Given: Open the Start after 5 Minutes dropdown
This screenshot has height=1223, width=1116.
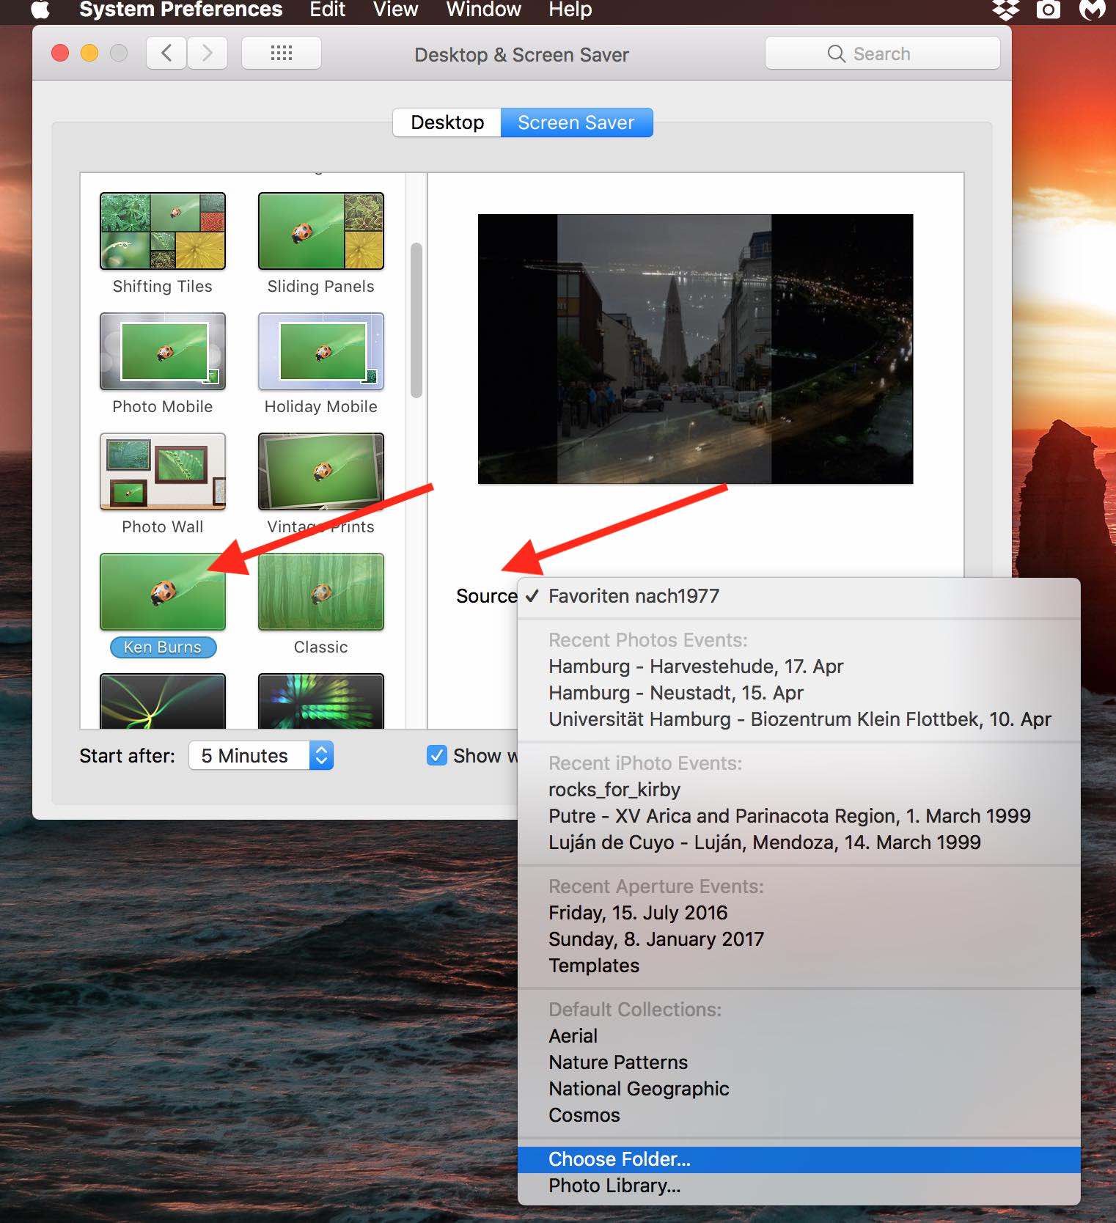Looking at the screenshot, I should [x=261, y=755].
